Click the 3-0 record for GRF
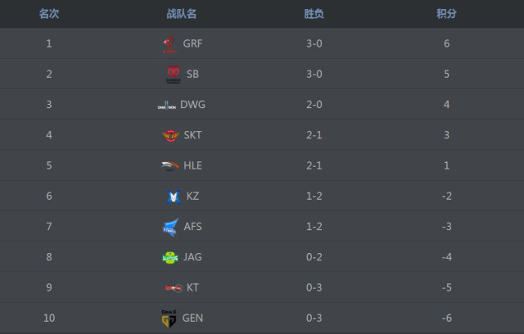Viewport: 524px width, 334px height. (x=314, y=44)
